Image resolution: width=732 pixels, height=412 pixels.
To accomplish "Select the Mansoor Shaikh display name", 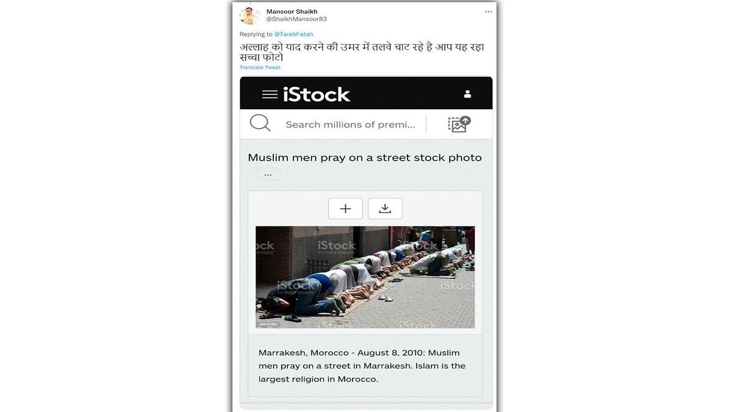I will point(292,12).
